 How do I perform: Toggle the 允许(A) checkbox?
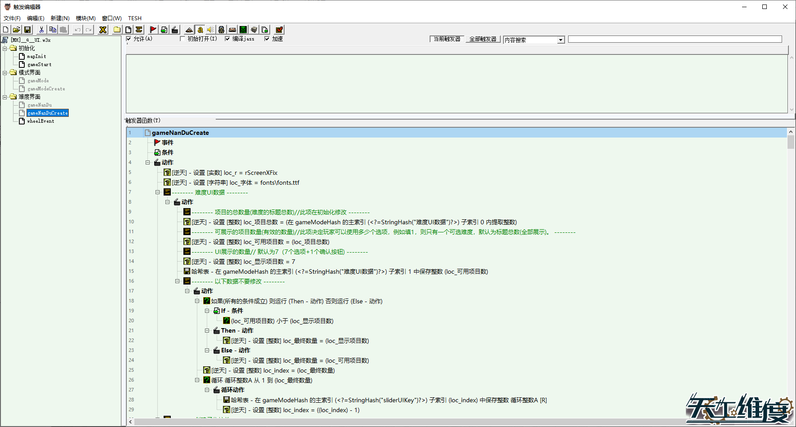click(x=129, y=39)
